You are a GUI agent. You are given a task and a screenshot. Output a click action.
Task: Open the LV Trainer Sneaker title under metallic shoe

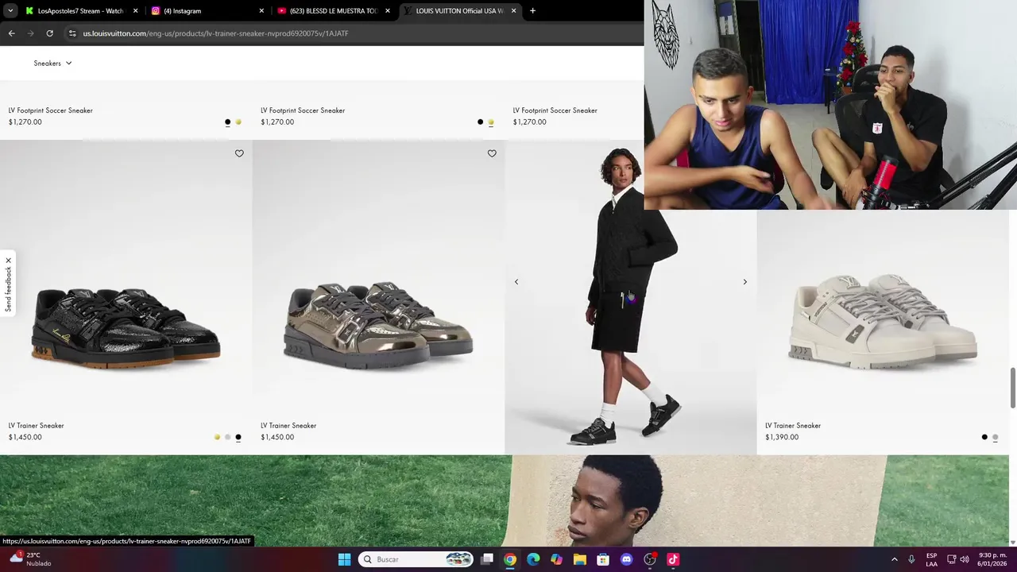tap(288, 426)
